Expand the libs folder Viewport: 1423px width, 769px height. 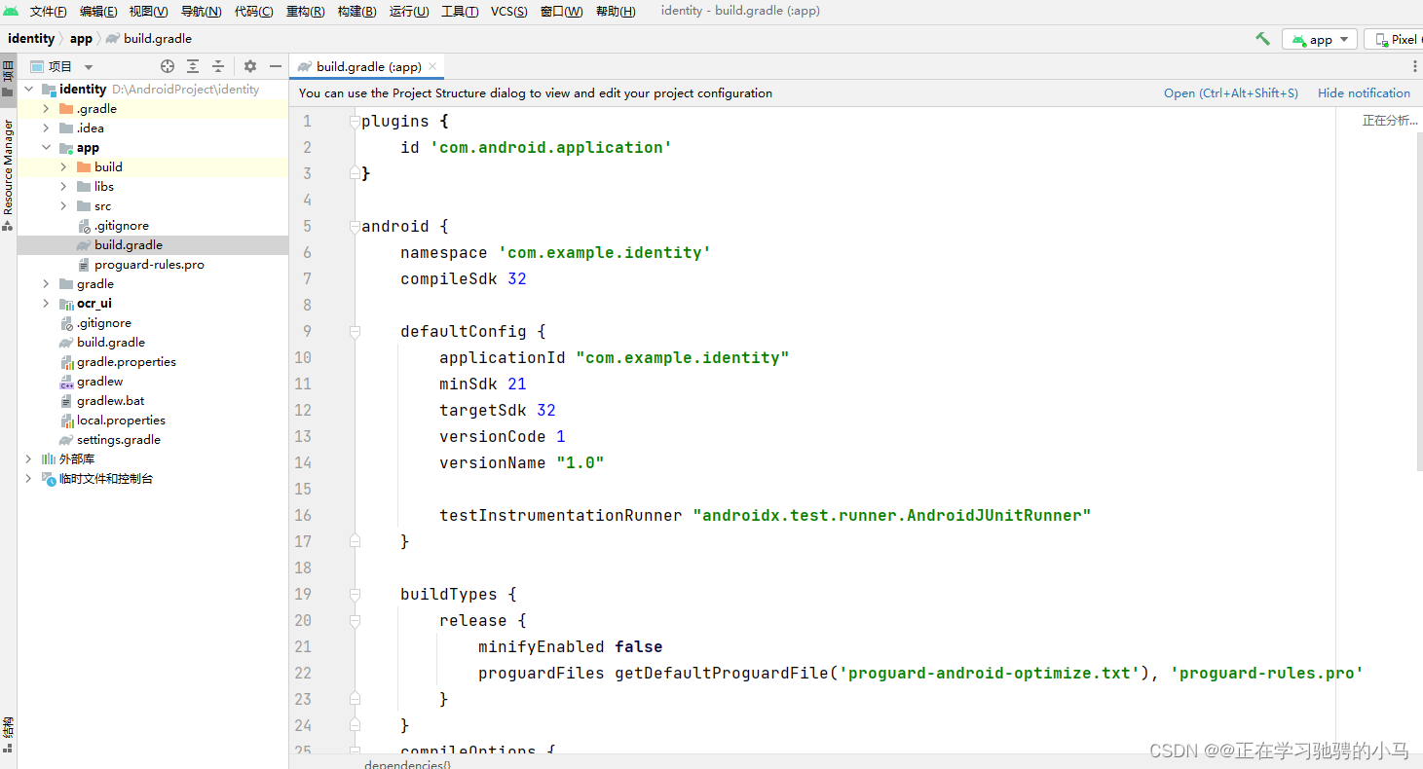coord(63,186)
